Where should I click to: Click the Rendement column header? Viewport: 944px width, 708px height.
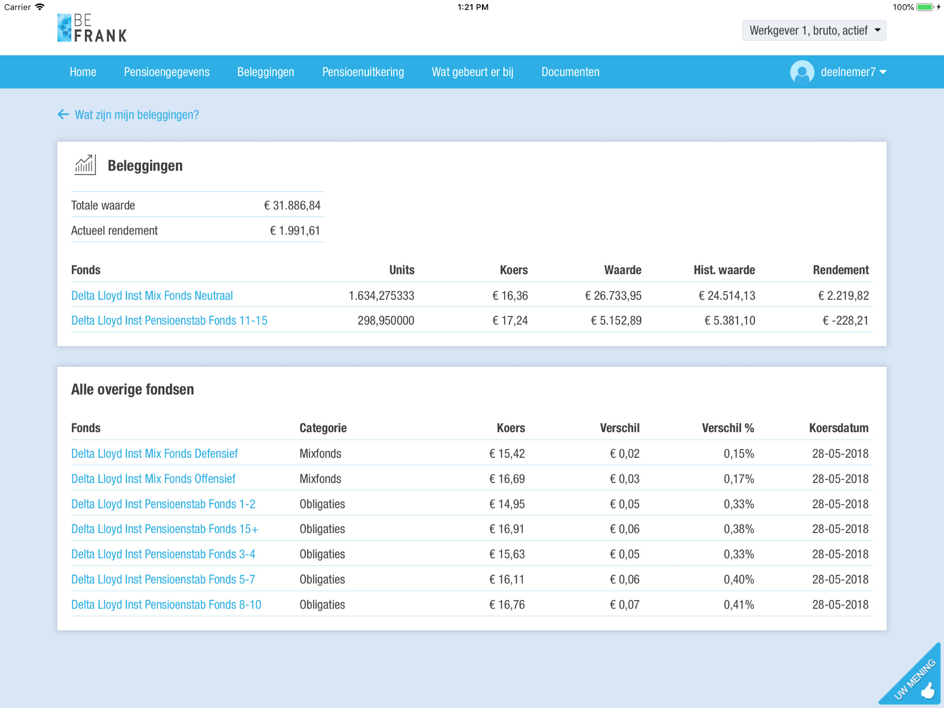[x=841, y=270]
